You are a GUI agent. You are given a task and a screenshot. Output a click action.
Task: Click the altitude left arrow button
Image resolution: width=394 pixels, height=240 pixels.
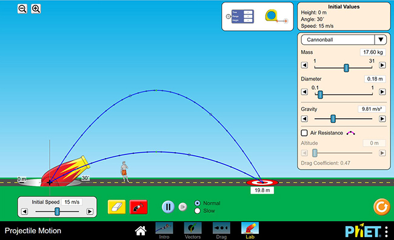tap(304, 153)
